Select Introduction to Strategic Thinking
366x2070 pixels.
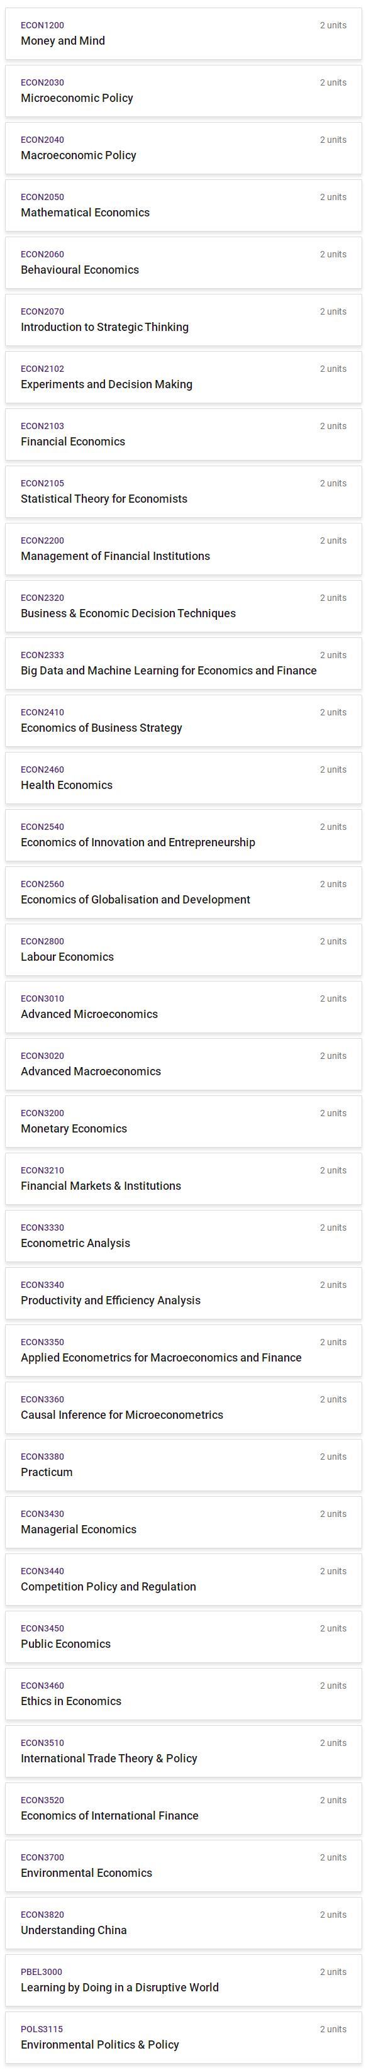coord(183,320)
